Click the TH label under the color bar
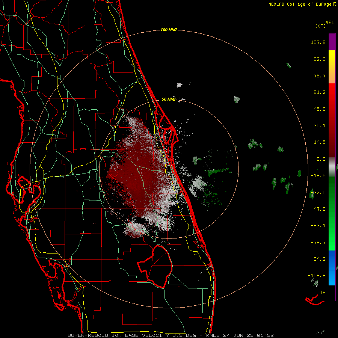 tap(323, 293)
